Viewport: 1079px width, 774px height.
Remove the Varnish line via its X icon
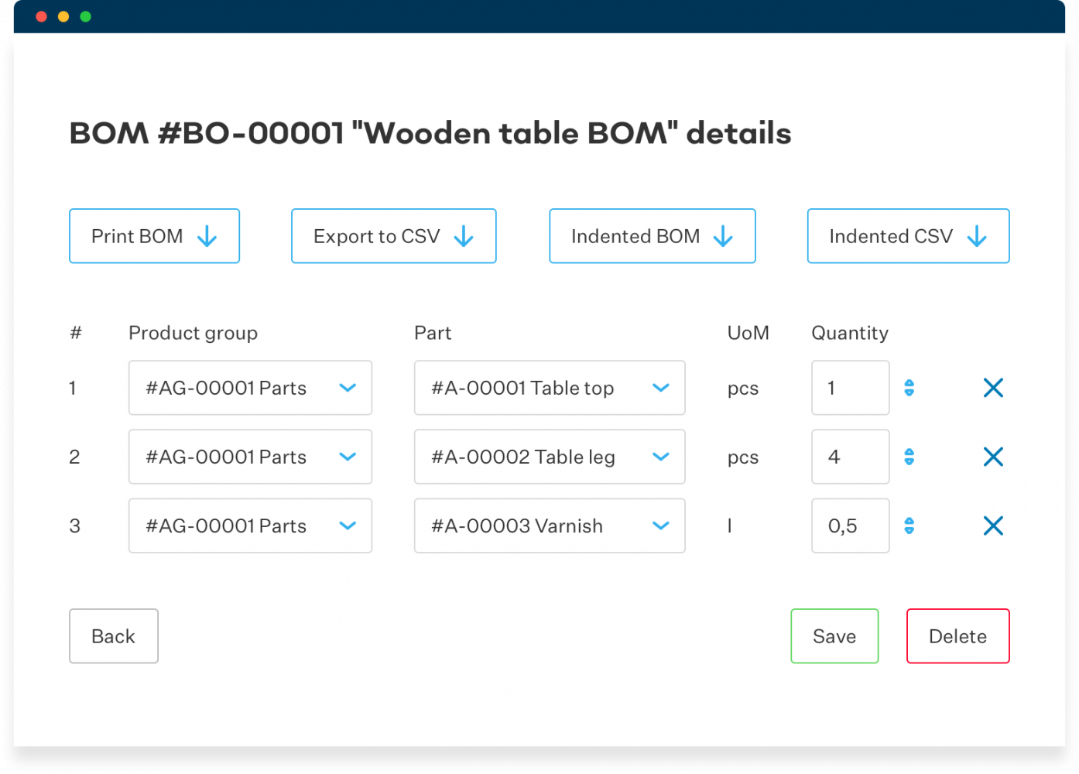[x=993, y=526]
